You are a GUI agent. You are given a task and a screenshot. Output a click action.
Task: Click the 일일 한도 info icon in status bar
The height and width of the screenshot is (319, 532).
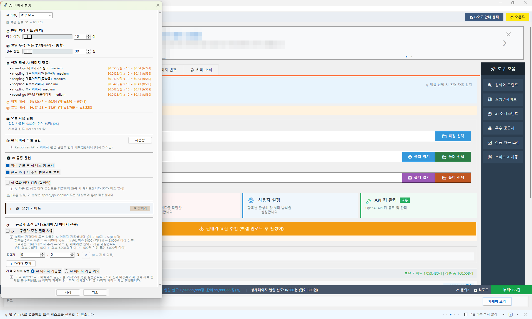tap(239, 290)
